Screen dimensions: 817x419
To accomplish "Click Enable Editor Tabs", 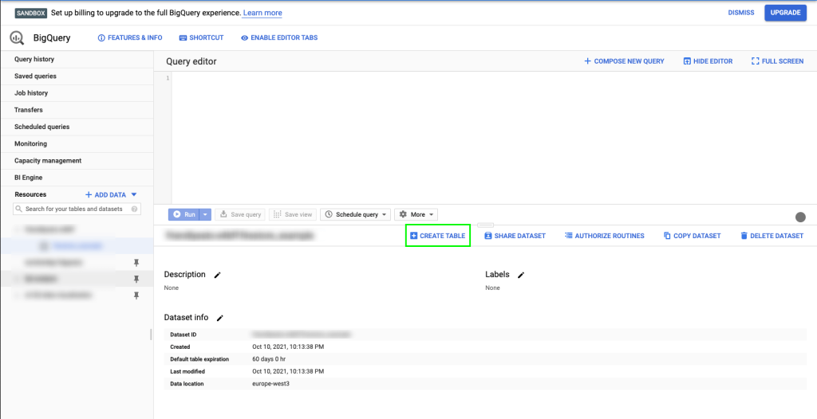I will click(x=278, y=38).
